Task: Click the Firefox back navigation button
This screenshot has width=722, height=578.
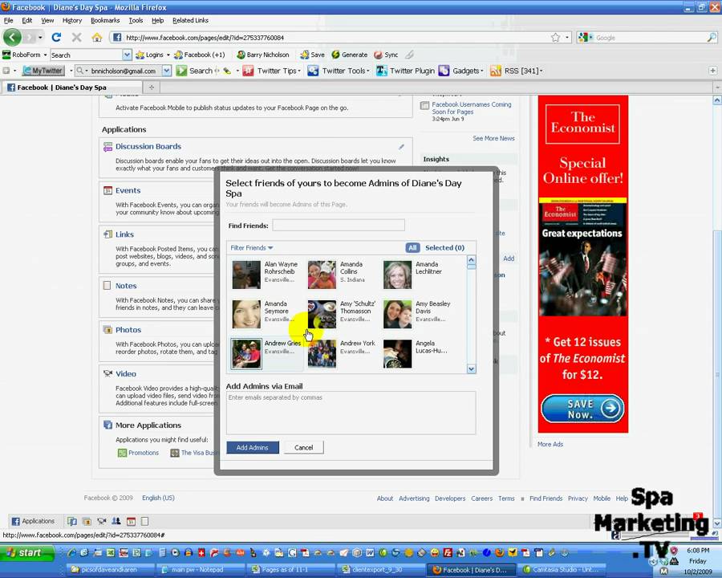Action: tap(12, 38)
